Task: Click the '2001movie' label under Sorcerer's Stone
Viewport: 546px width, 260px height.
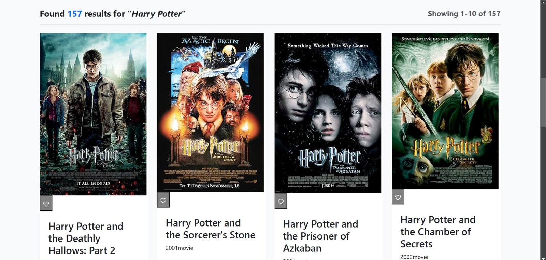Action: point(179,248)
